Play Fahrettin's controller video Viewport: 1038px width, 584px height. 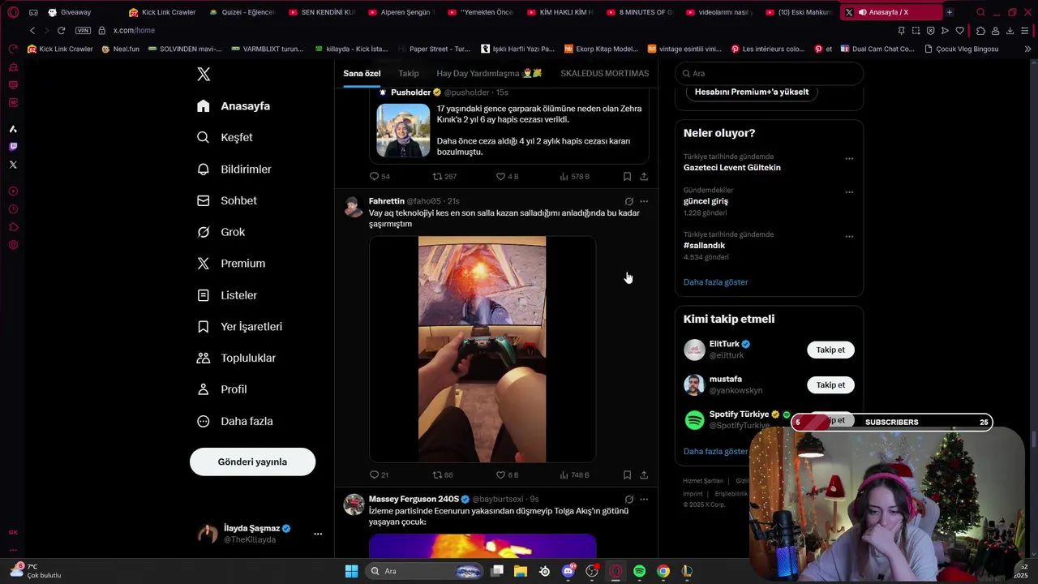click(x=482, y=349)
